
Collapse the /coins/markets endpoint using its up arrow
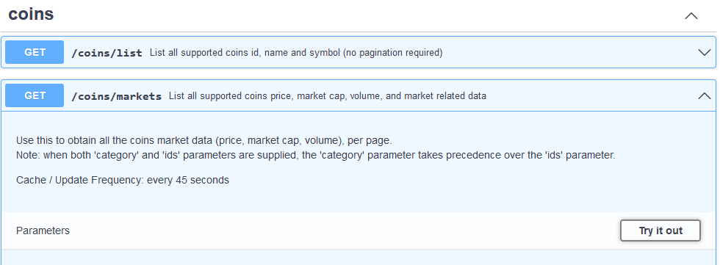coord(705,95)
